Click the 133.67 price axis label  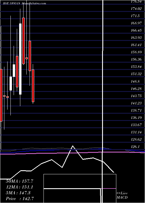136,125
